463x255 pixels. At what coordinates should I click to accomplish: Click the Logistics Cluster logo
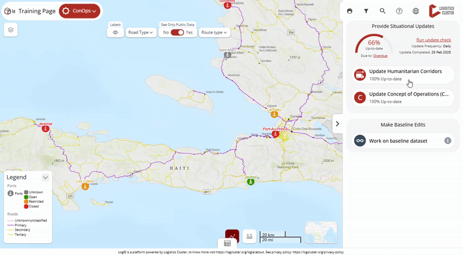coord(442,11)
